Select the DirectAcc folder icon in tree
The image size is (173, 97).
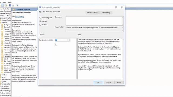(x=2, y=29)
